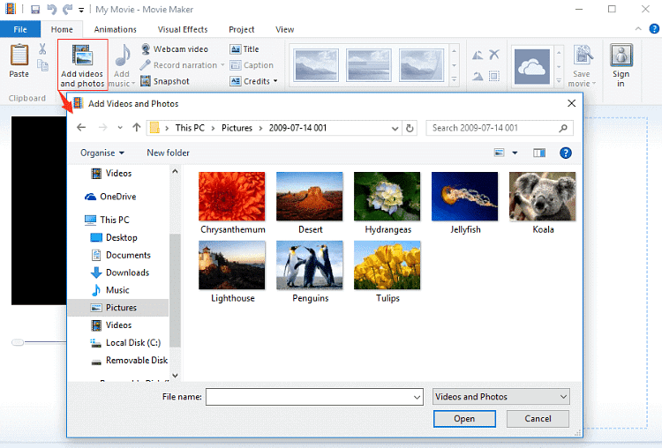This screenshot has height=448, width=662.
Task: Collapse the ribbon with the chevron
Action: pos(638,29)
